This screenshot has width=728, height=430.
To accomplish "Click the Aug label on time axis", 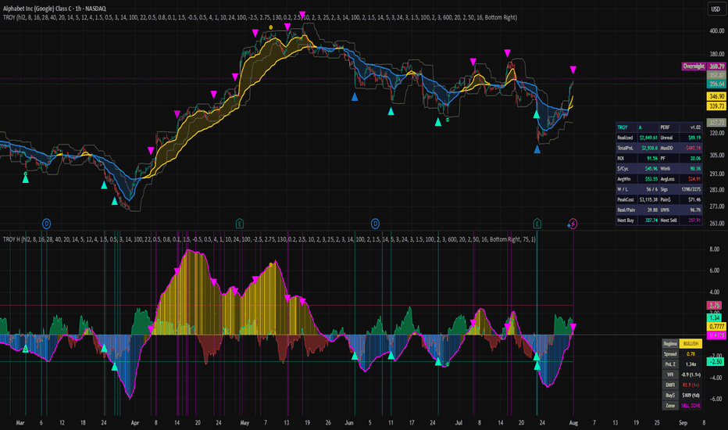I will [x=573, y=422].
